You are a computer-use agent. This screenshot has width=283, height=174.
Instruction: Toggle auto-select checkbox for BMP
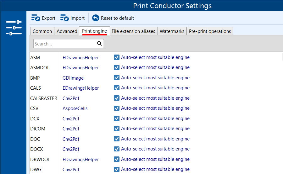click(117, 78)
